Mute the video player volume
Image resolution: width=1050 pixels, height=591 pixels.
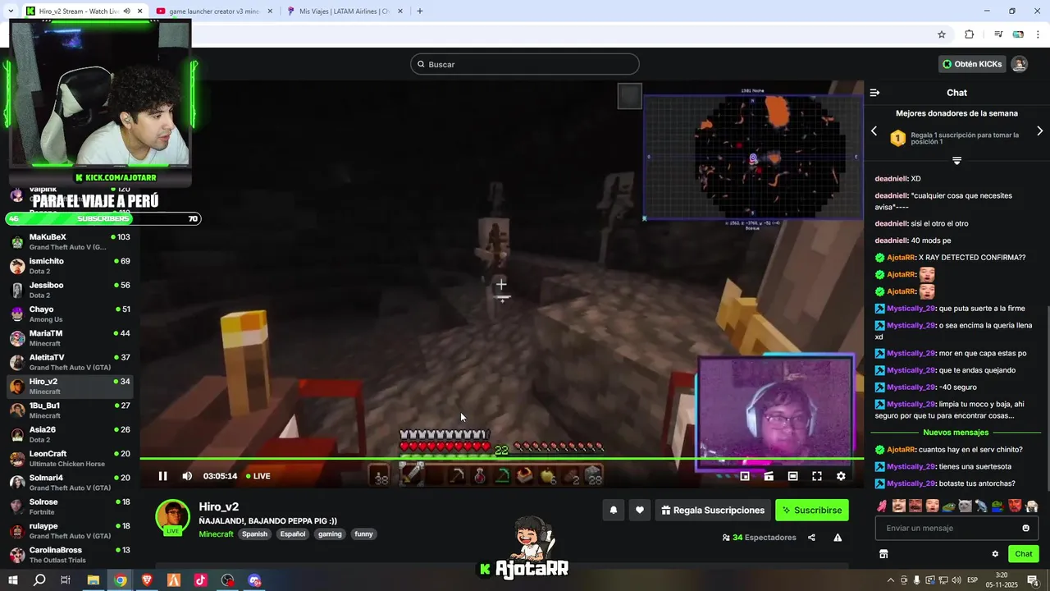[x=187, y=476]
